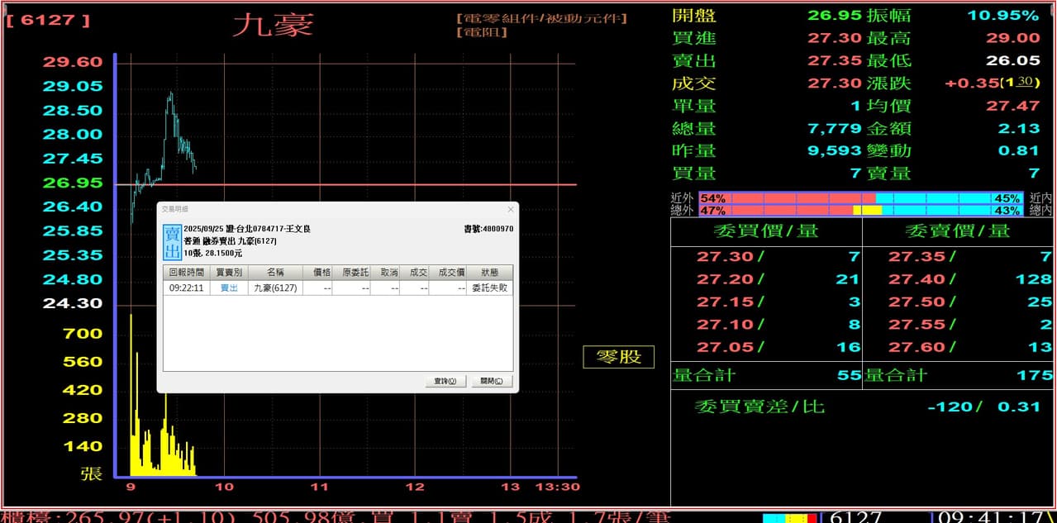This screenshot has height=523, width=1057.
Task: Click the 最高 29.00 value
Action: (x=1012, y=37)
